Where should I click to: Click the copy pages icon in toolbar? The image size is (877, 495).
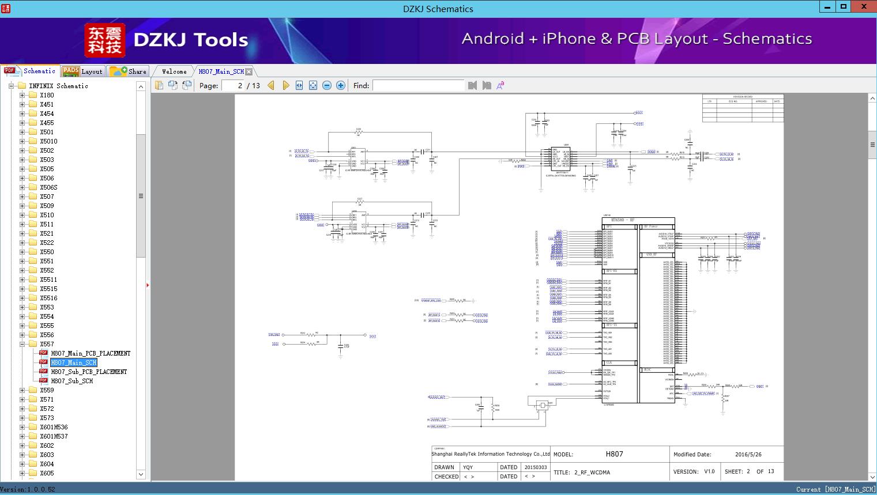[x=159, y=85]
